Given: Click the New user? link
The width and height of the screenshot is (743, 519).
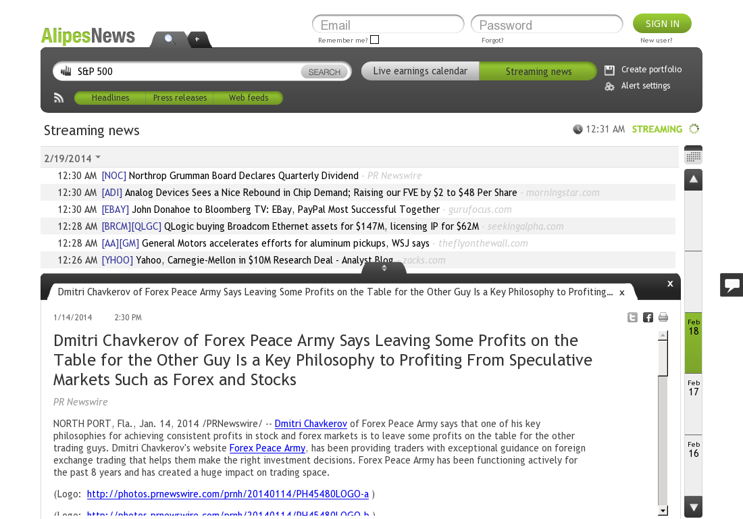Looking at the screenshot, I should click(657, 41).
